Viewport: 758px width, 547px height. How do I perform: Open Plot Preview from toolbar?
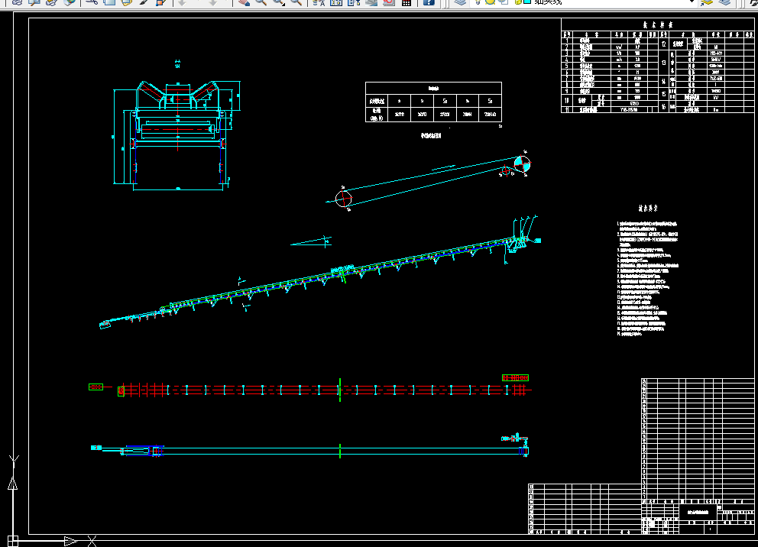(34, 2)
